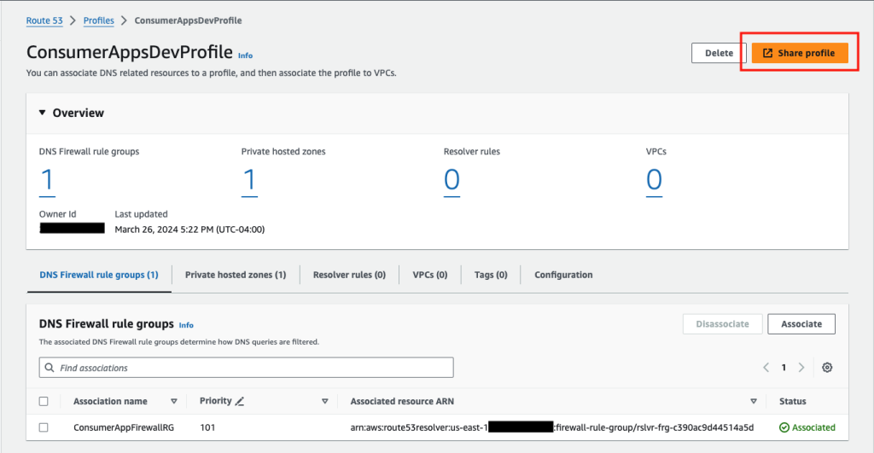Click ConsumerAppFirewallRG association name
The width and height of the screenshot is (874, 453).
pyautogui.click(x=124, y=427)
